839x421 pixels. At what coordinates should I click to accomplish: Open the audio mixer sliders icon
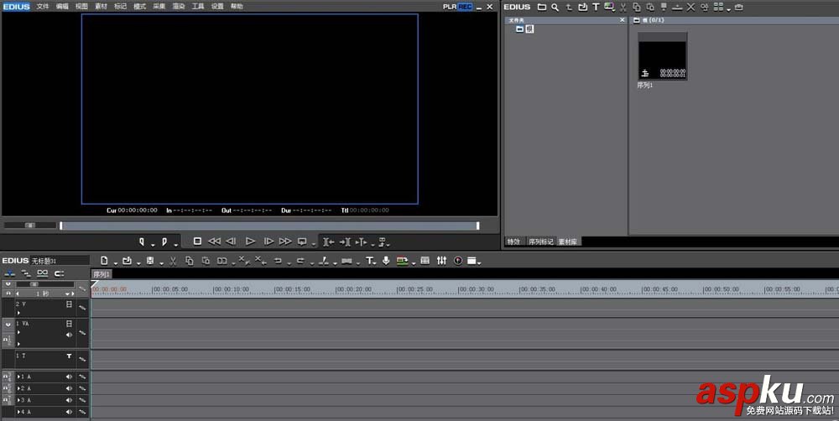(x=441, y=261)
